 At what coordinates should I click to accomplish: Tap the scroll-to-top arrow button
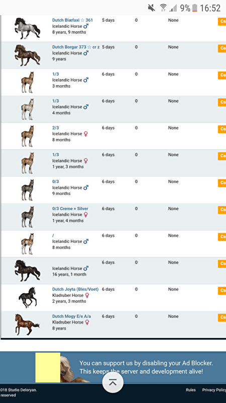112,382
